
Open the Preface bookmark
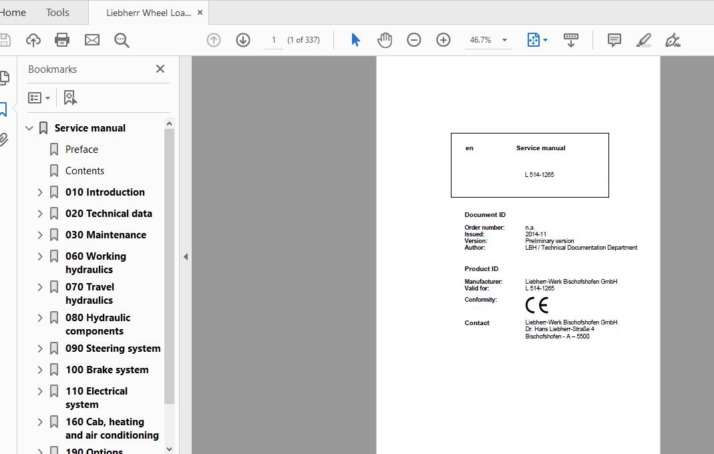click(81, 150)
